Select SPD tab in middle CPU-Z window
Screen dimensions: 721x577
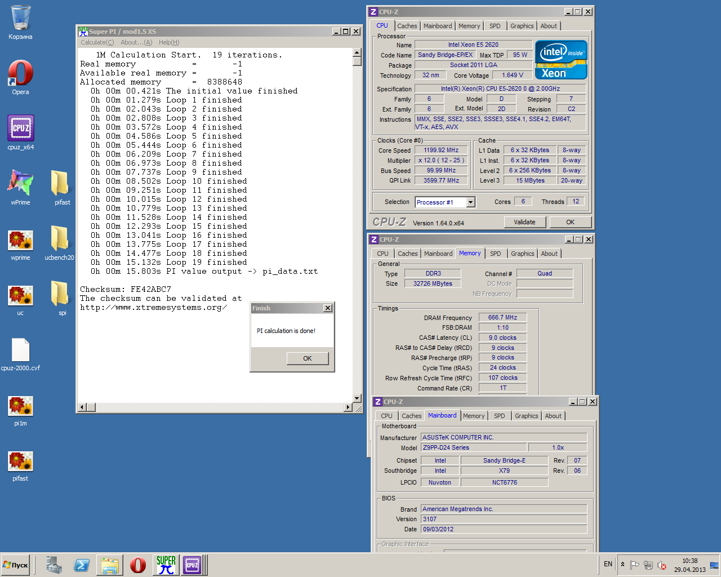click(x=496, y=254)
